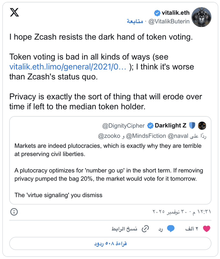This screenshot has width=220, height=259.
Task: Open Darklight Z's small avatar
Action: click(x=202, y=126)
